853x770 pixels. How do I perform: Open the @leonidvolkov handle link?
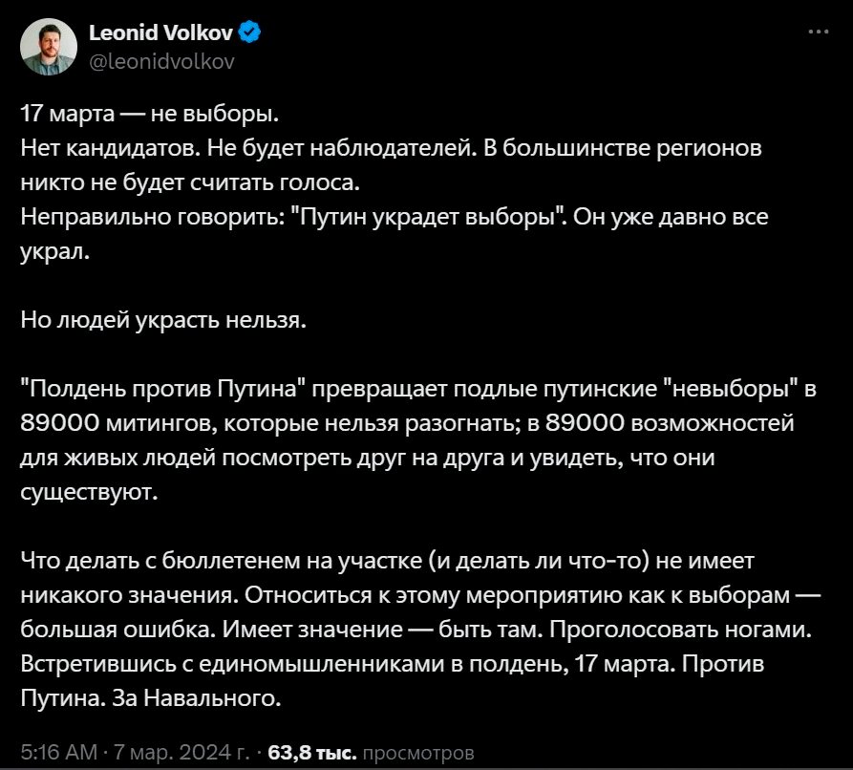coord(160,61)
